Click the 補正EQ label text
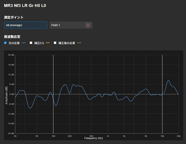Image resolution: width=186 pixels, height=144 pixels. tap(38, 43)
